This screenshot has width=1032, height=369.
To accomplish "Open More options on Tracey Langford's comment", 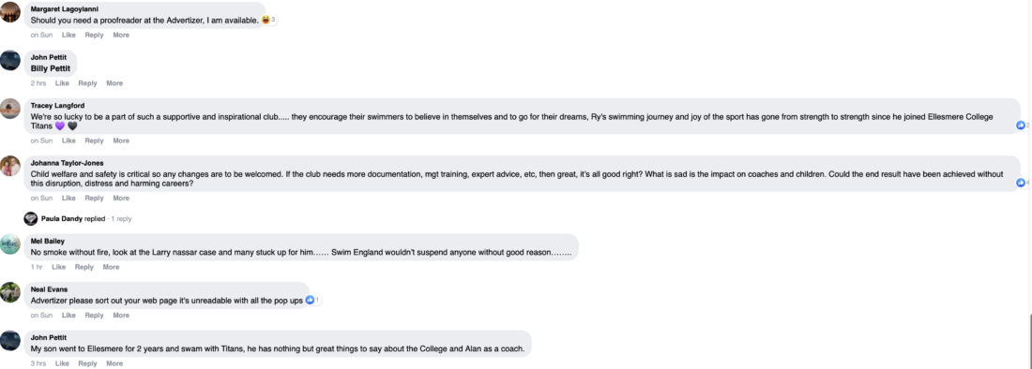I will [121, 140].
